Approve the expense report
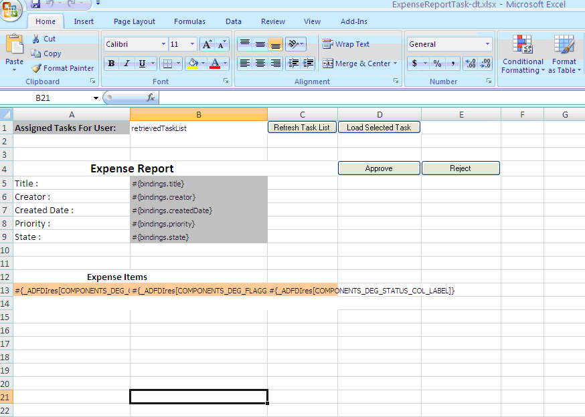This screenshot has height=417, width=585. coord(379,168)
